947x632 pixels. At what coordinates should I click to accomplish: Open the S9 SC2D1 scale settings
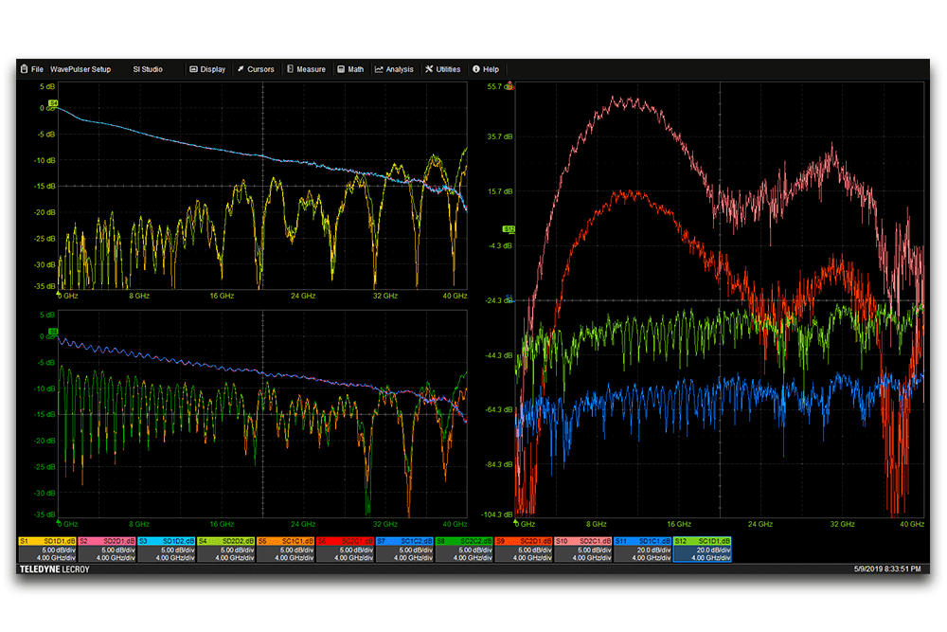(x=523, y=553)
